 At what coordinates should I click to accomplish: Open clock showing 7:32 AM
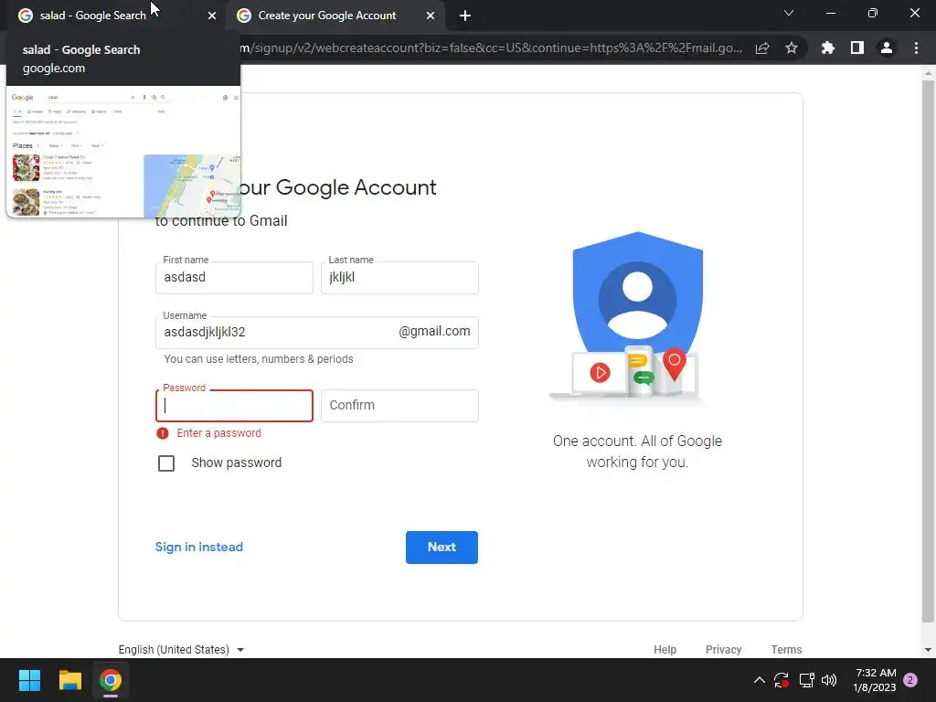point(875,680)
